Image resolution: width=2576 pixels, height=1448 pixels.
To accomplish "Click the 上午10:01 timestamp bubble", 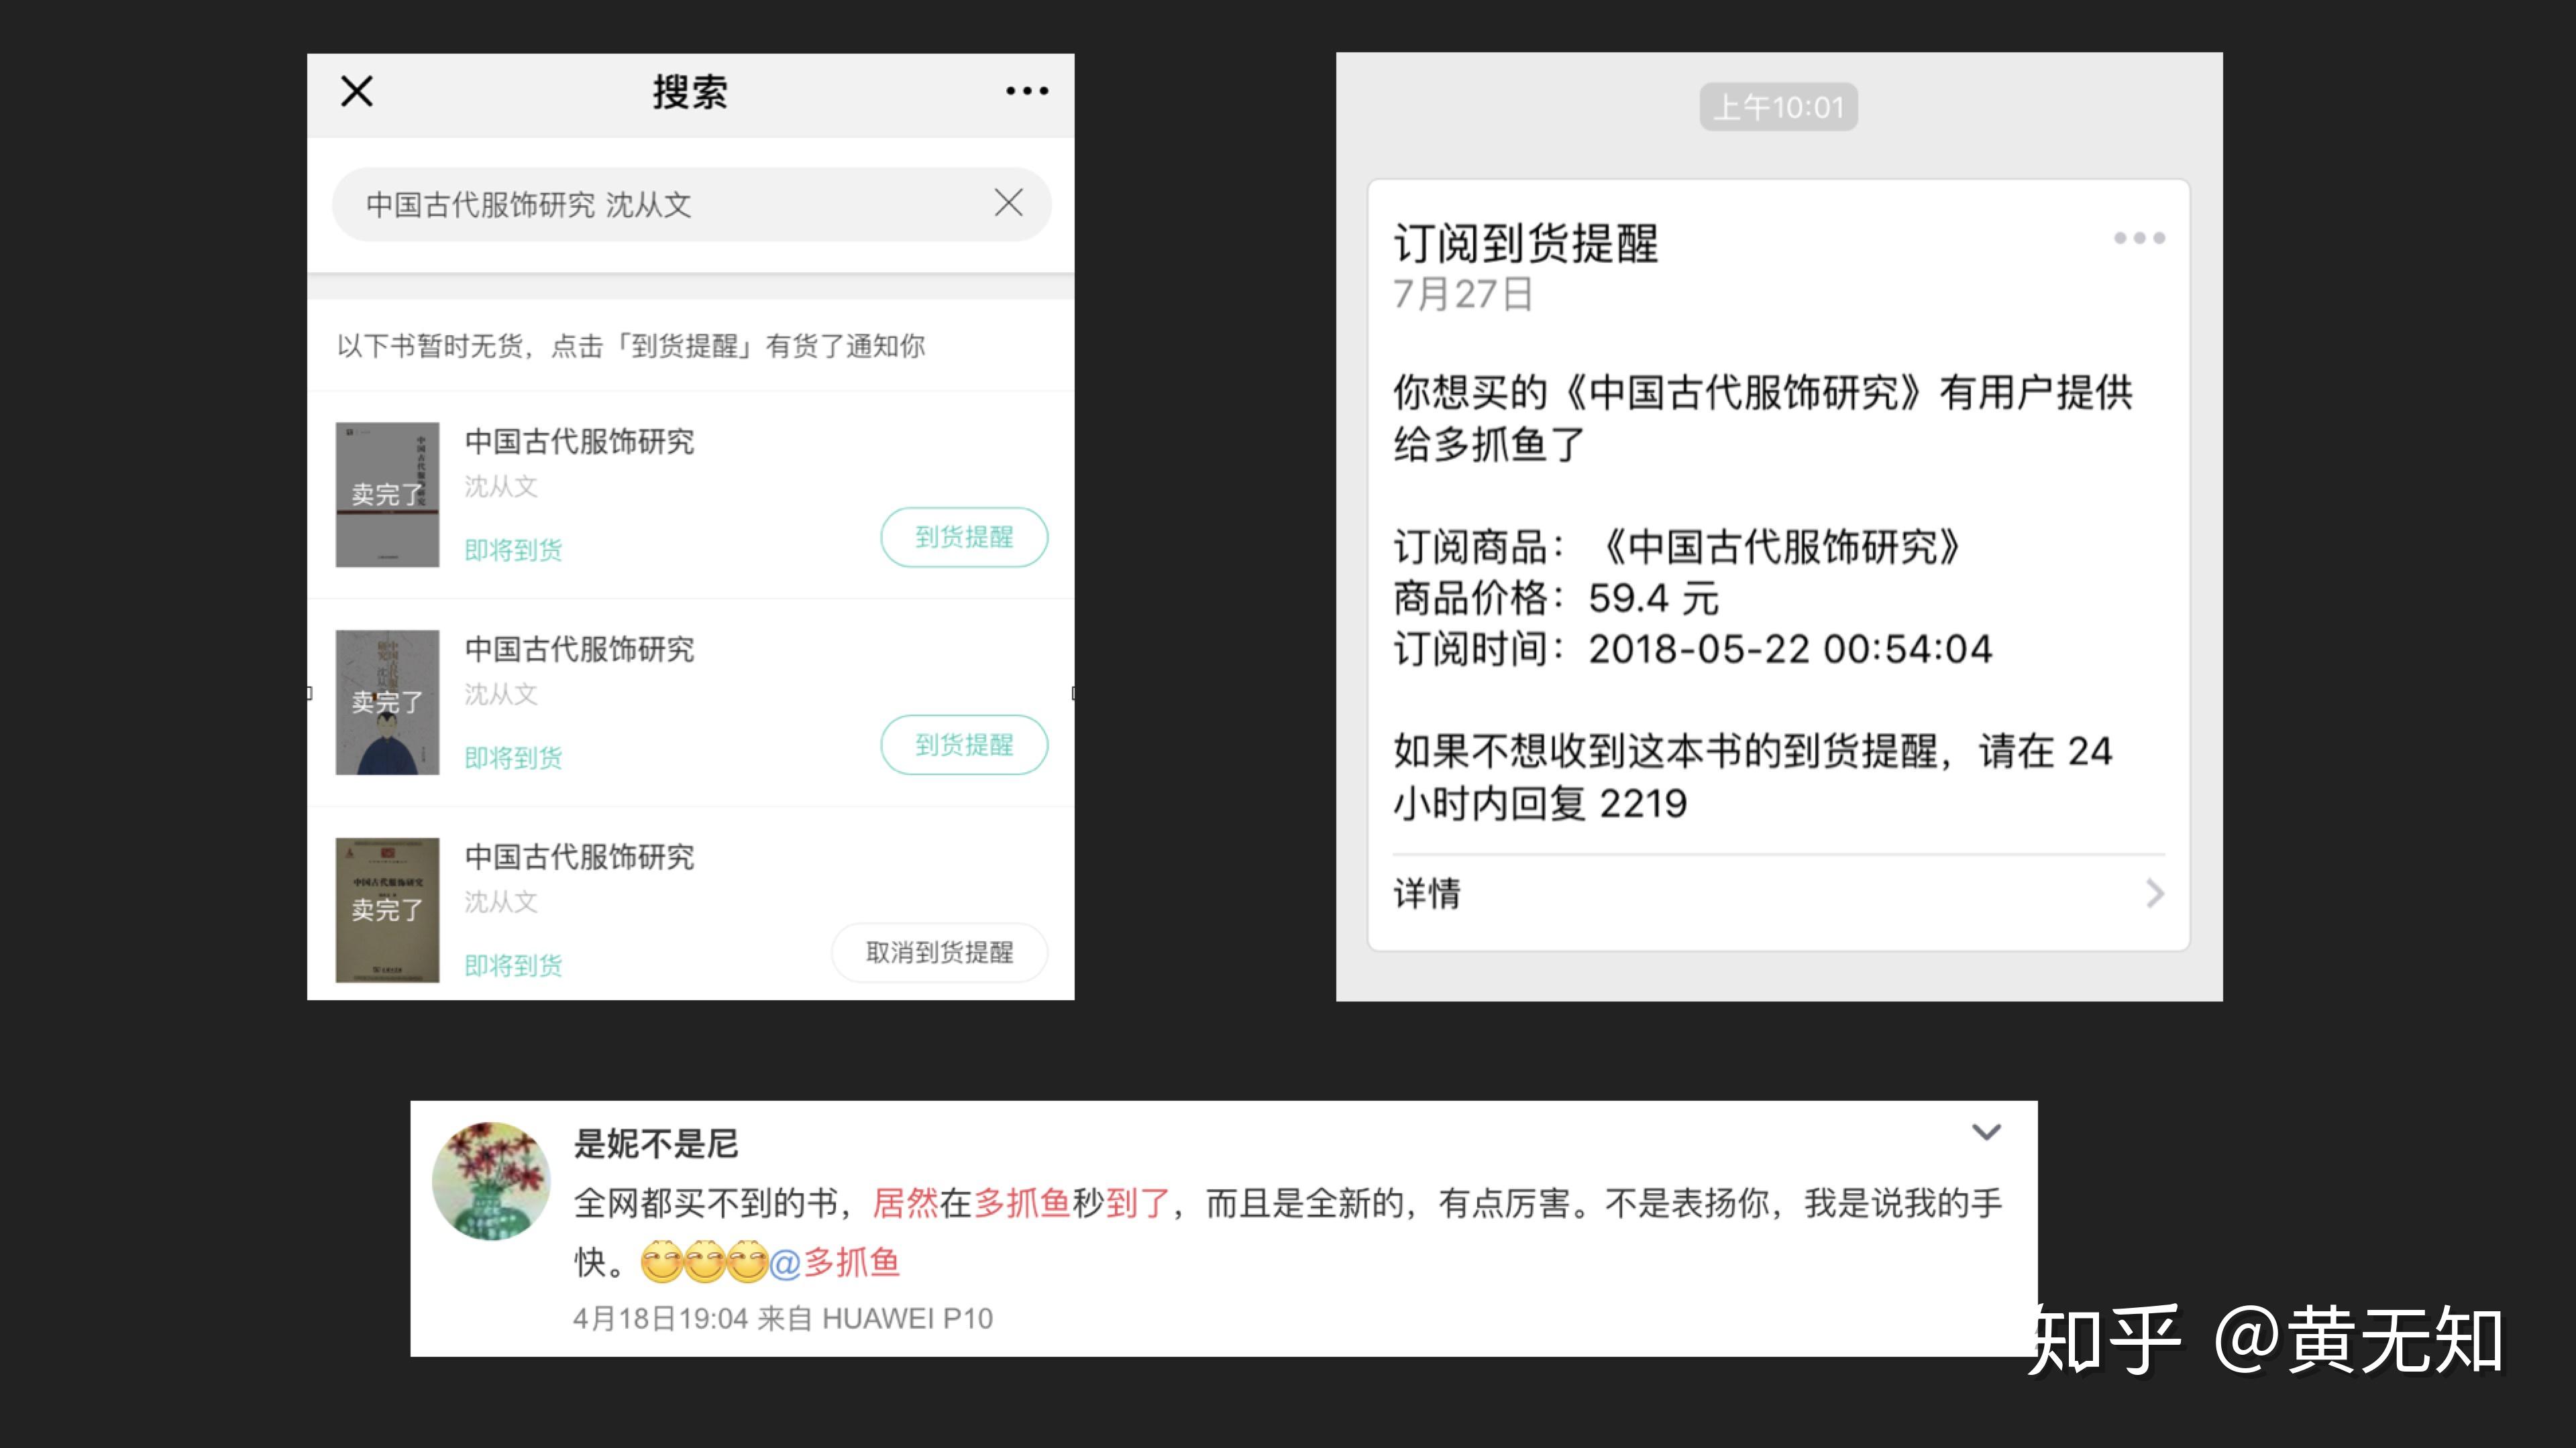I will 1778,107.
